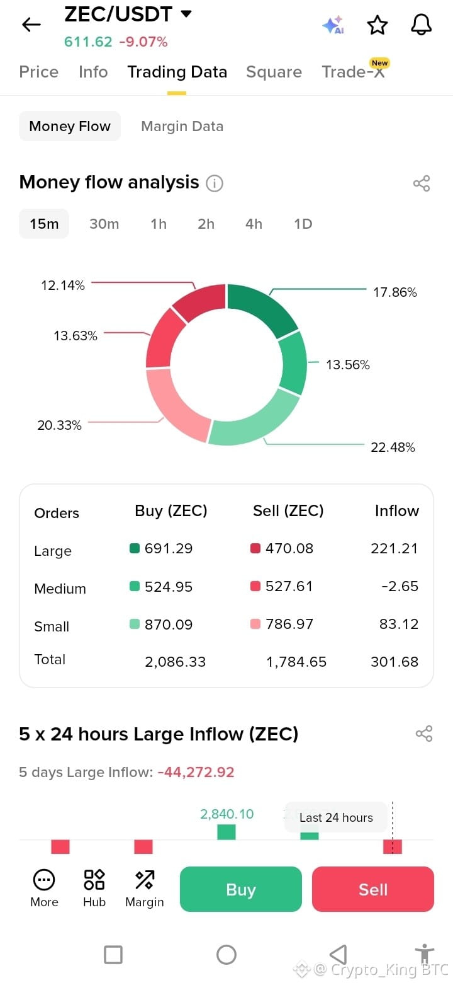Open the Info tab
Screen dimensions: 453x985
93,72
